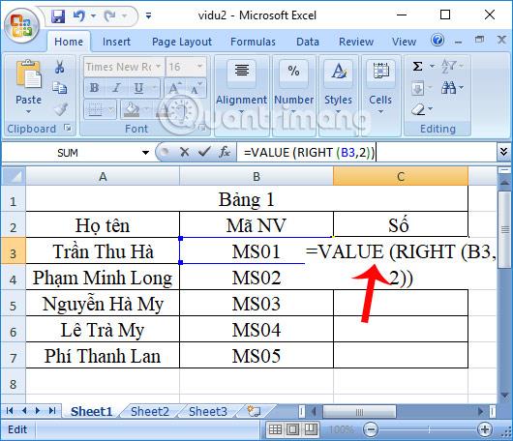Click cell containing MS03
513x441 pixels.
pyautogui.click(x=256, y=303)
